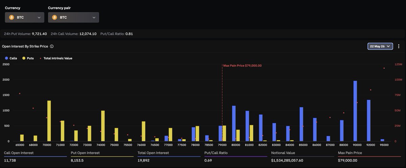Click the yellow puts bar at strike 73000
The image size is (406, 168).
[89, 133]
